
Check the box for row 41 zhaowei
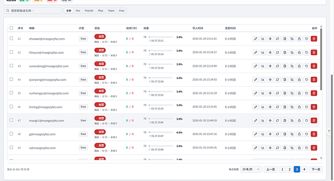11,38
